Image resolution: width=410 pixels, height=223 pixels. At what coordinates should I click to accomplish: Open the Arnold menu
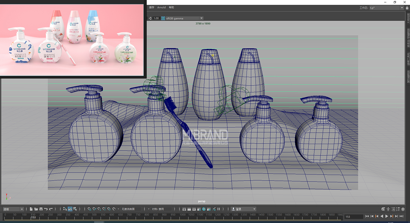click(x=161, y=7)
